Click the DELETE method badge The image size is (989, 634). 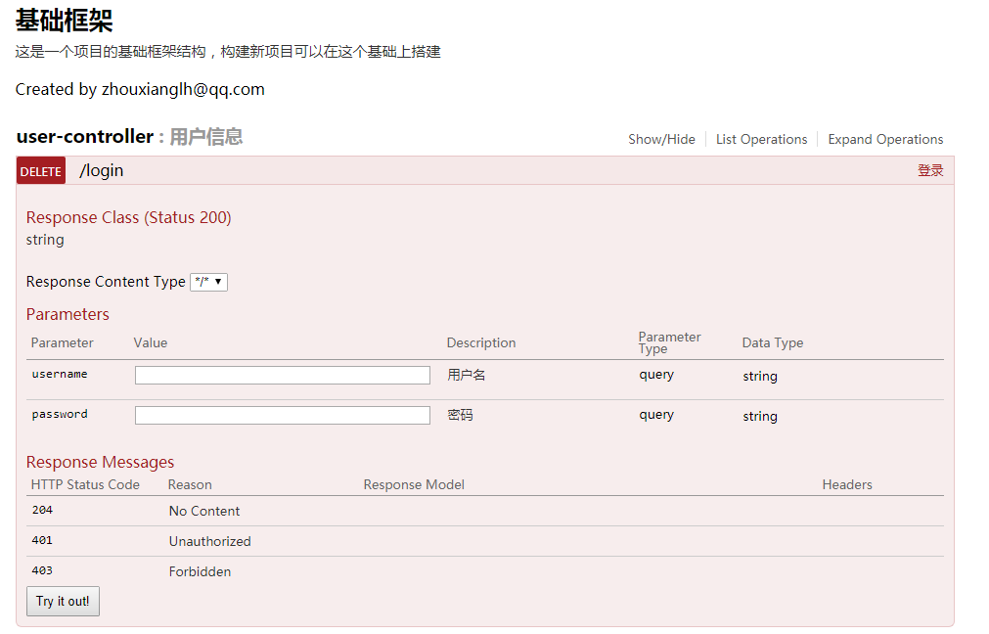click(40, 170)
